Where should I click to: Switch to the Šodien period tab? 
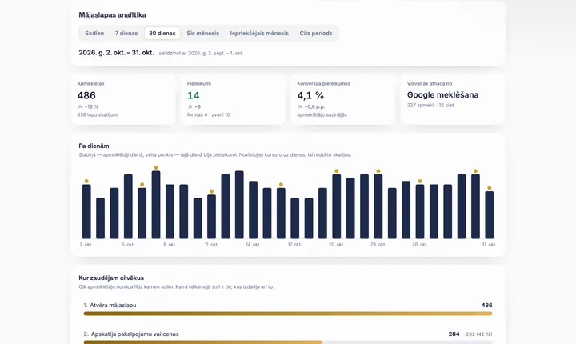tap(94, 33)
